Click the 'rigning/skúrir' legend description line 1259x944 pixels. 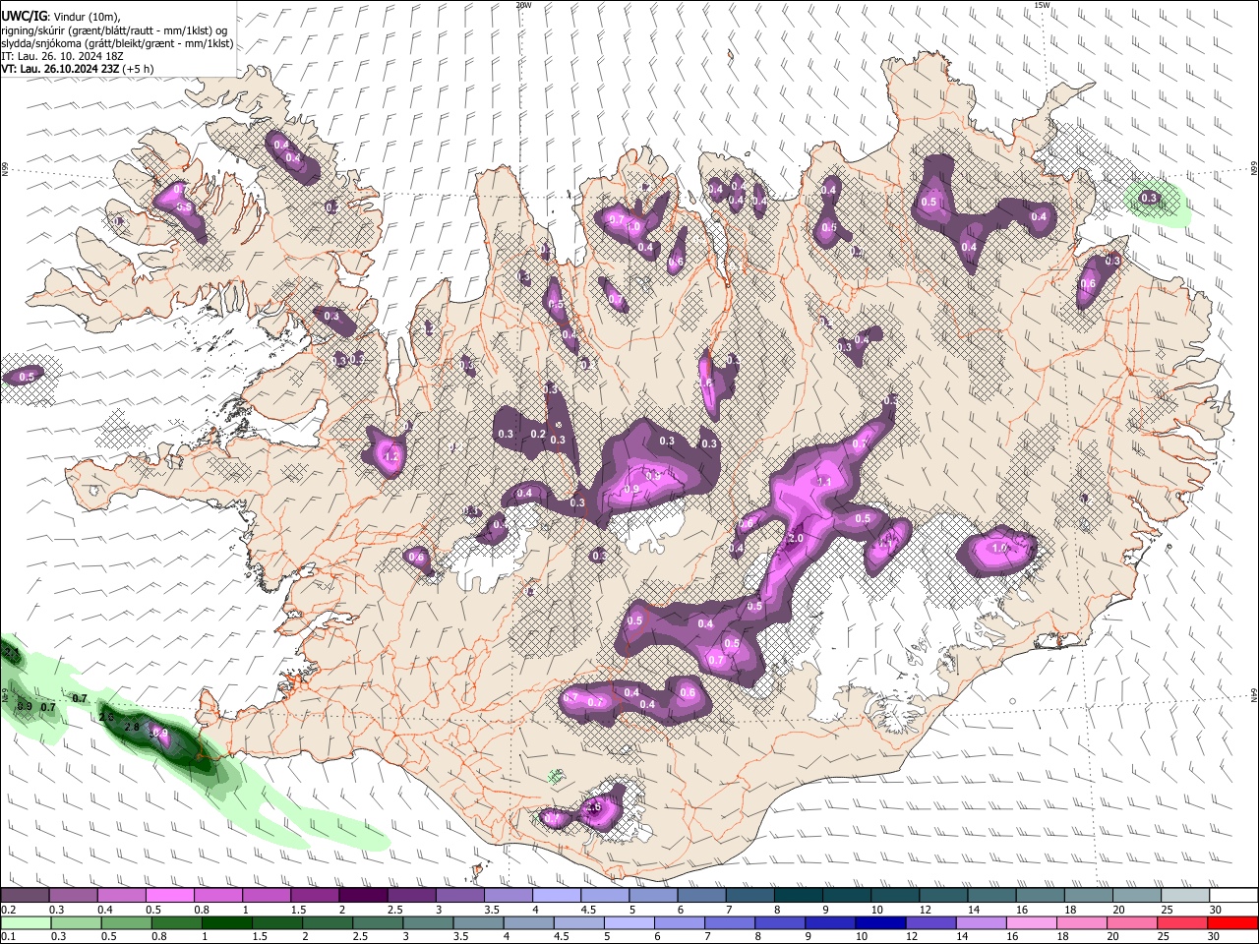coord(114,29)
